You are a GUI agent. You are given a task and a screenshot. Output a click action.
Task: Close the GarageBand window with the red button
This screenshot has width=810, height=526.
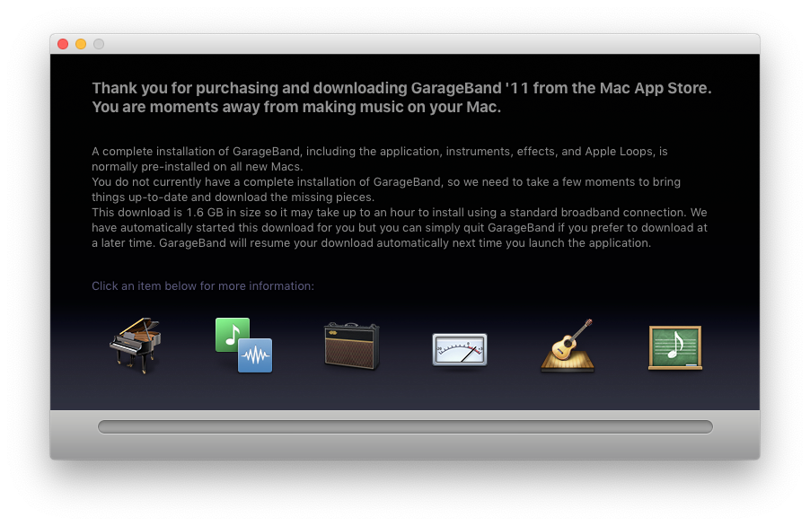pyautogui.click(x=63, y=44)
